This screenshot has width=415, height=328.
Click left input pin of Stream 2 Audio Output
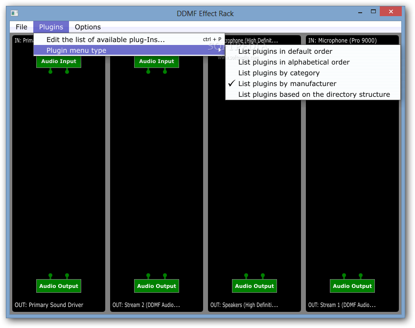tap(148, 276)
